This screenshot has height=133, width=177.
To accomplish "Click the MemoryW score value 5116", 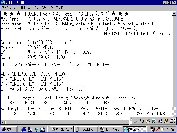I will [x=85, y=103].
